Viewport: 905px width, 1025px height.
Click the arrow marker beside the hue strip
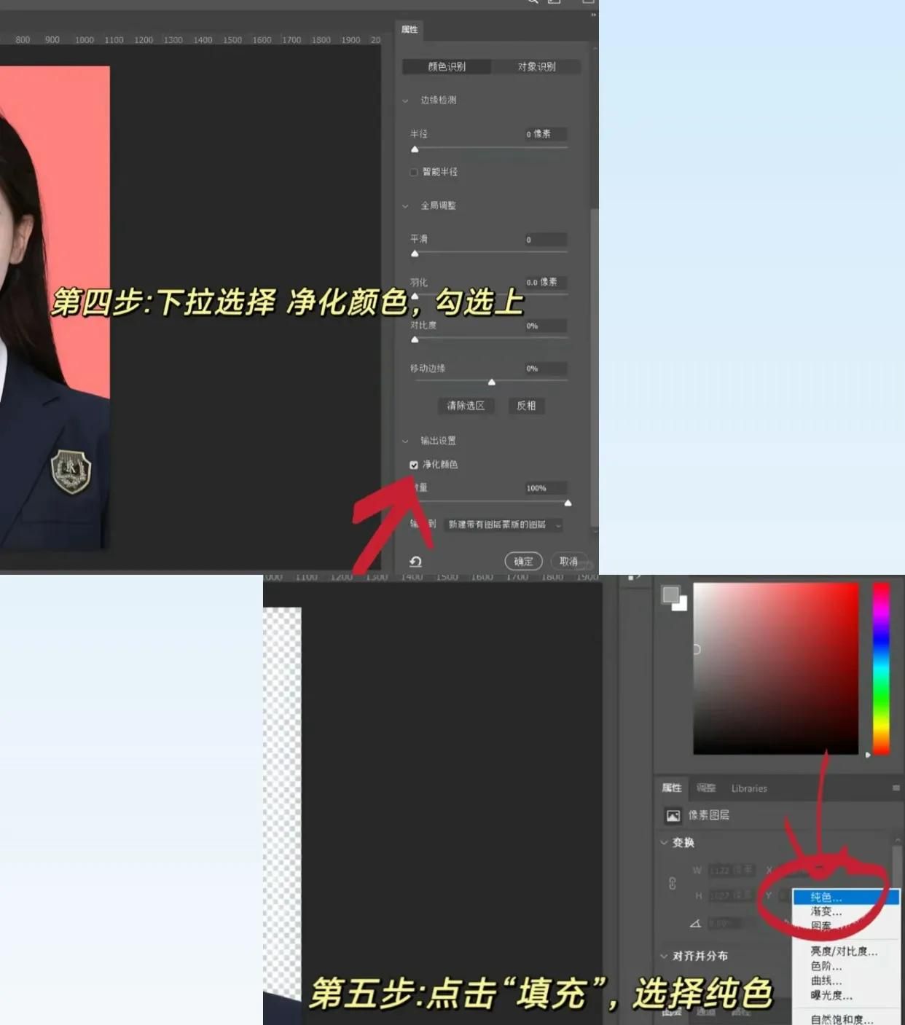click(x=868, y=755)
